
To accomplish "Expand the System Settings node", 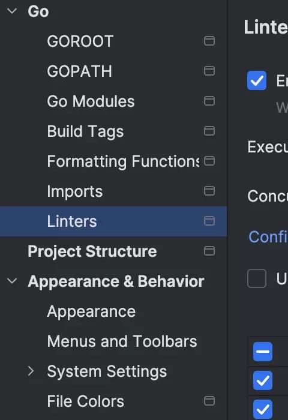I will pos(31,371).
